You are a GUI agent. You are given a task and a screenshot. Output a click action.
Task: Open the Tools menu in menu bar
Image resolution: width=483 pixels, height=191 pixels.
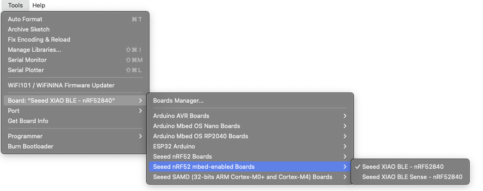[15, 5]
